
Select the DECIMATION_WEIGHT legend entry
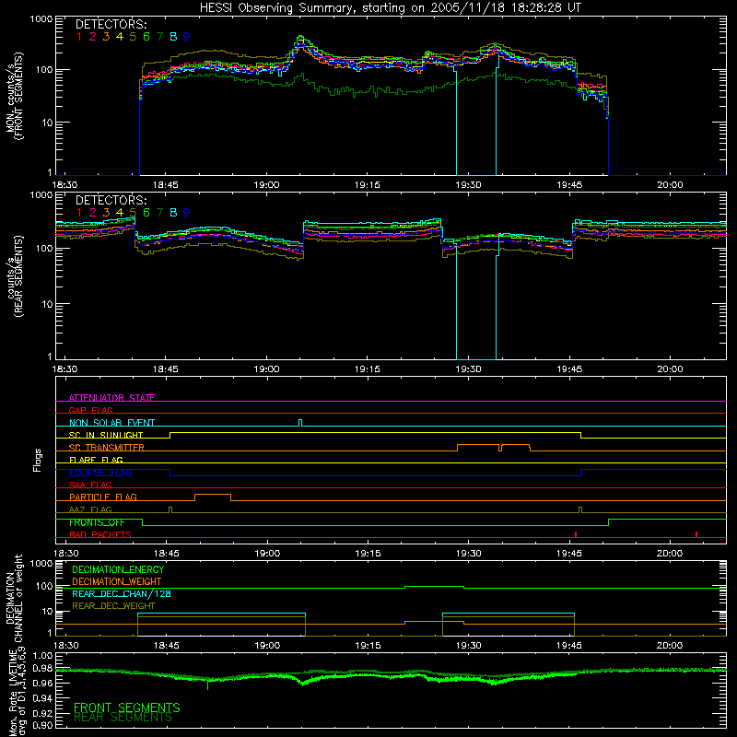coord(117,581)
